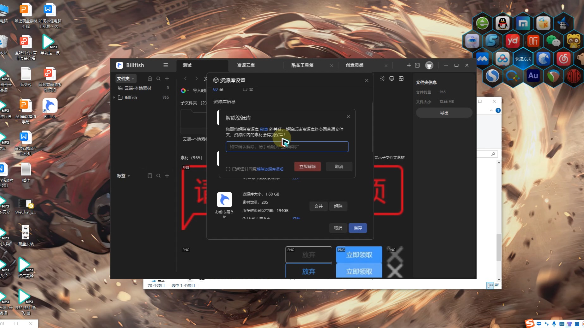Click the お前も舞うか library dolphin icon

pyautogui.click(x=224, y=199)
